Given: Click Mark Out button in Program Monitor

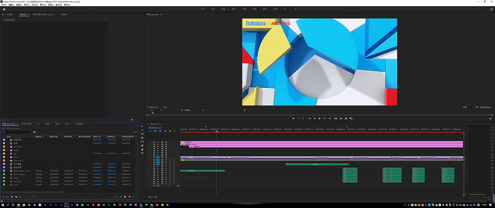Looking at the screenshot, I should click(304, 118).
